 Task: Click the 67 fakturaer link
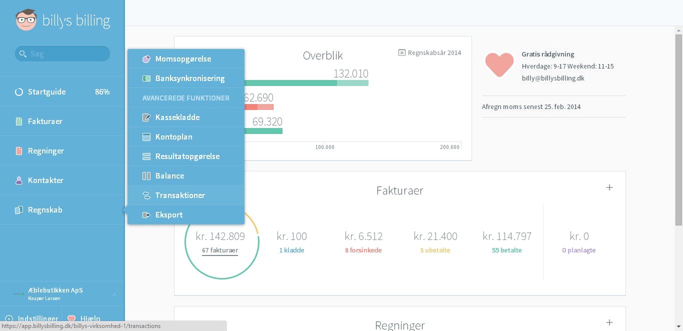[220, 250]
